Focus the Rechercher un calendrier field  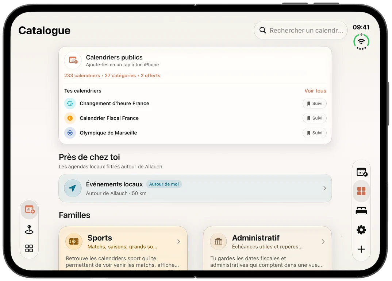point(300,30)
